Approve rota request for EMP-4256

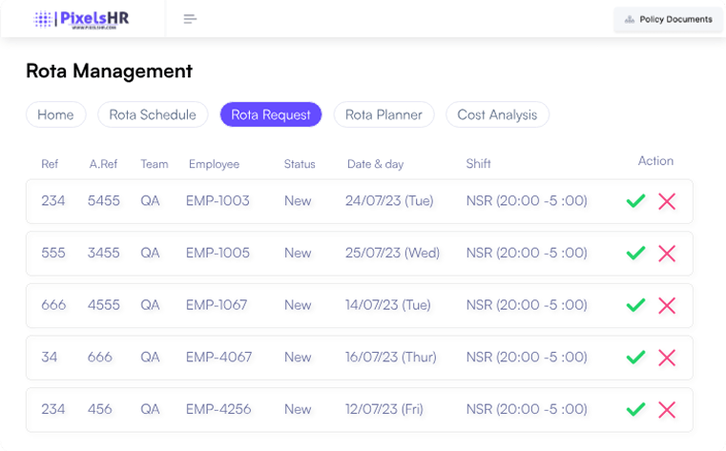[635, 409]
